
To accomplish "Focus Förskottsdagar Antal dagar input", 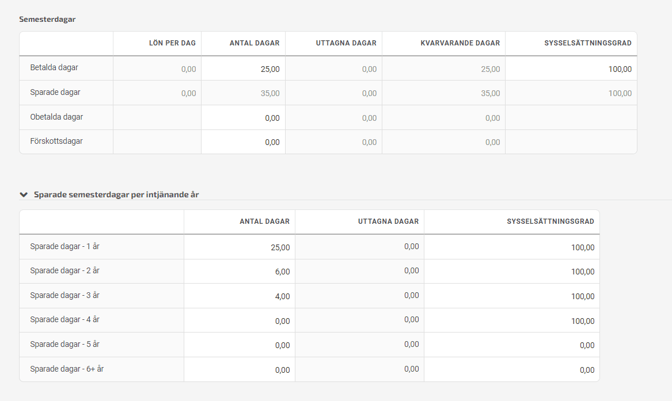I will [x=243, y=142].
